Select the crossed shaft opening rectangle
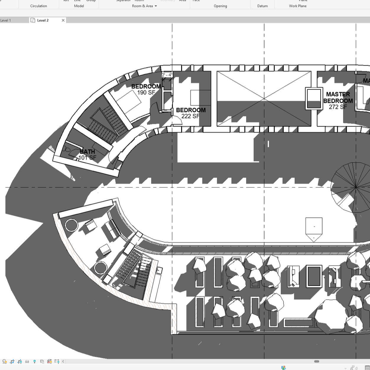Viewport: 370px width, 370px height. (x=264, y=99)
